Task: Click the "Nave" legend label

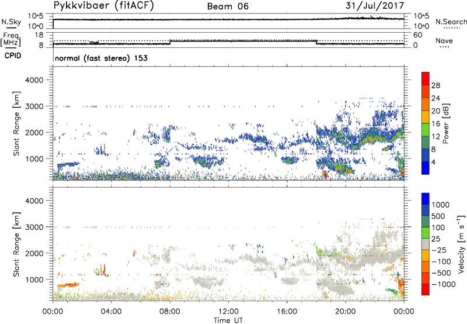Action: pyautogui.click(x=444, y=41)
